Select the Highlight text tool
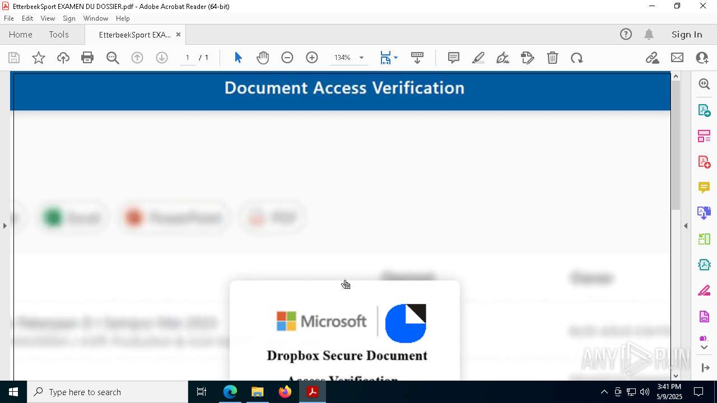The height and width of the screenshot is (403, 717). tap(478, 58)
